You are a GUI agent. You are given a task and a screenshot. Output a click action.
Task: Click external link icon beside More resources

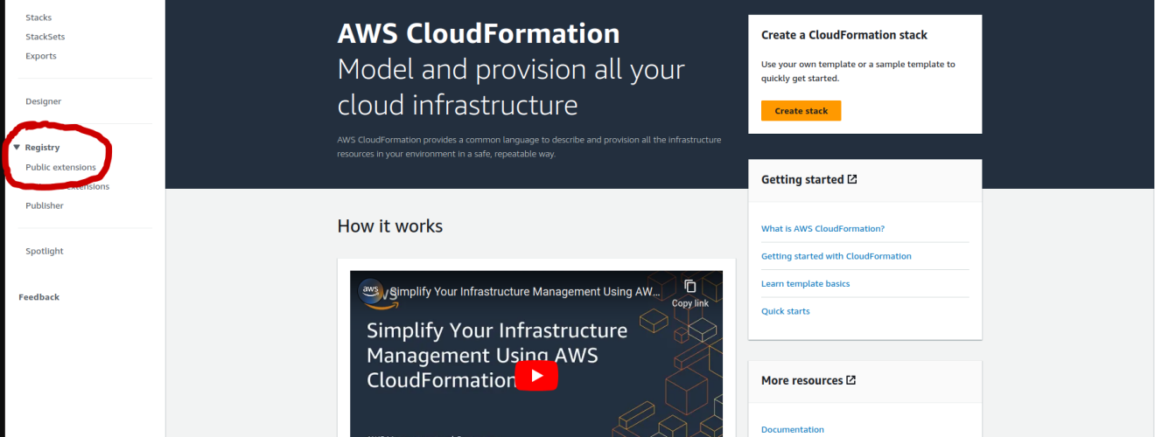pyautogui.click(x=851, y=380)
